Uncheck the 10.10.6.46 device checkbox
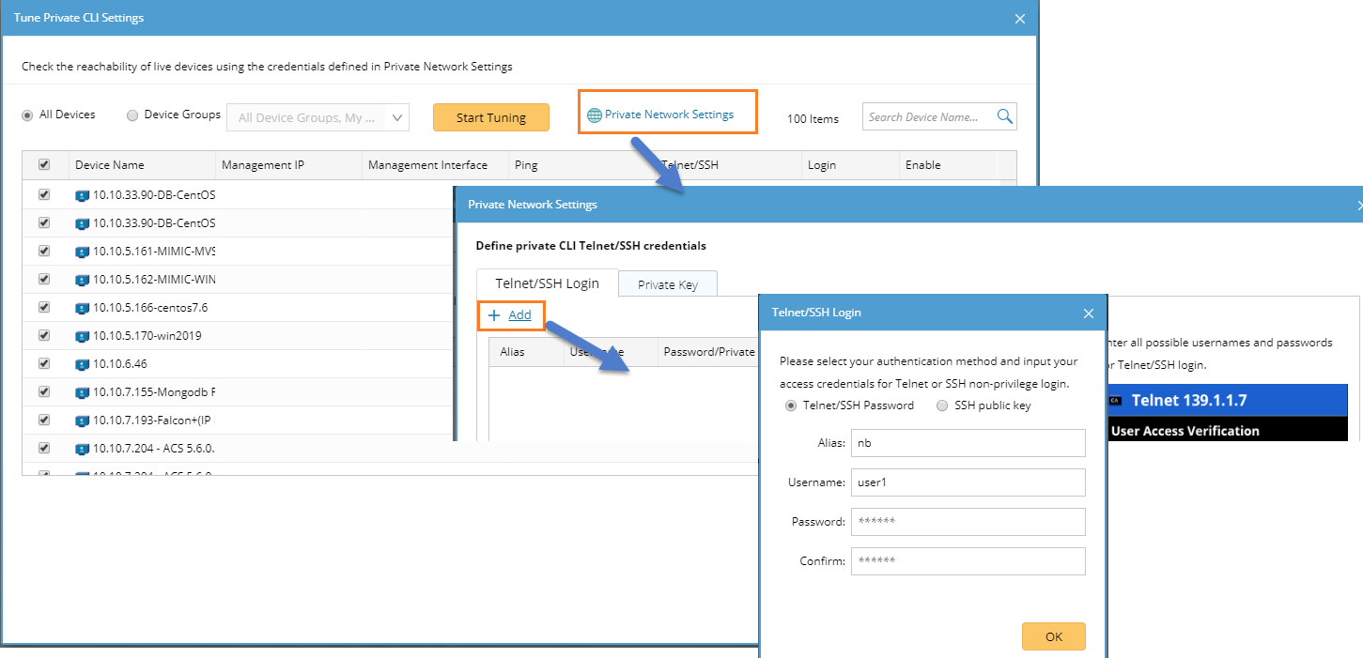 [x=44, y=363]
